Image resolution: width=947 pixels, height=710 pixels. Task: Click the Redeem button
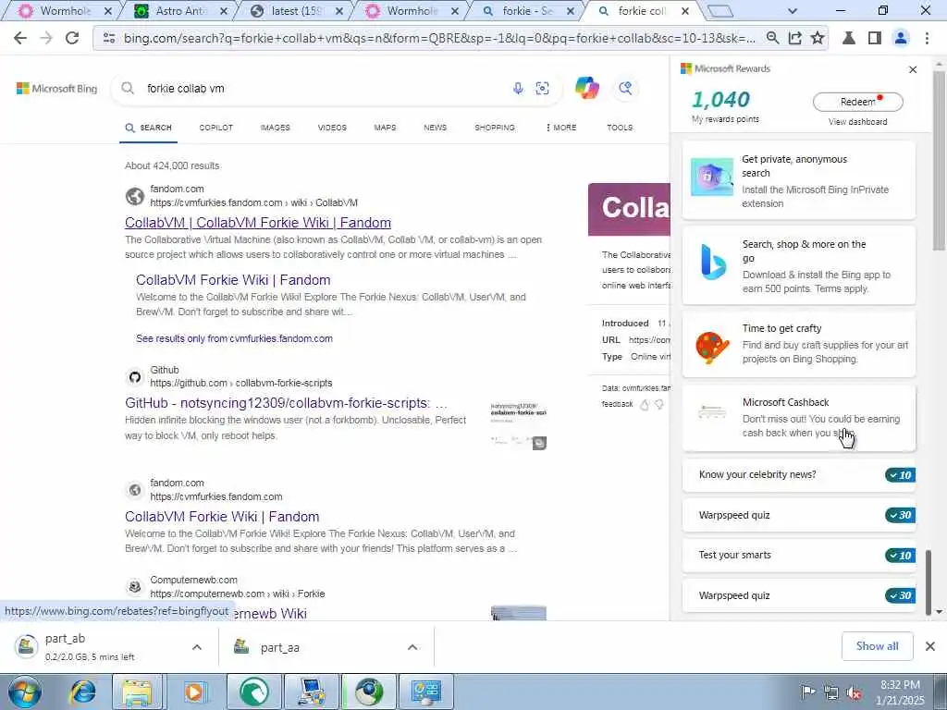(x=857, y=102)
